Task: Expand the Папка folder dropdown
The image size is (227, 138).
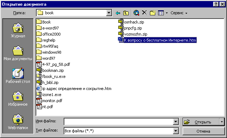Action: pyautogui.click(x=109, y=13)
